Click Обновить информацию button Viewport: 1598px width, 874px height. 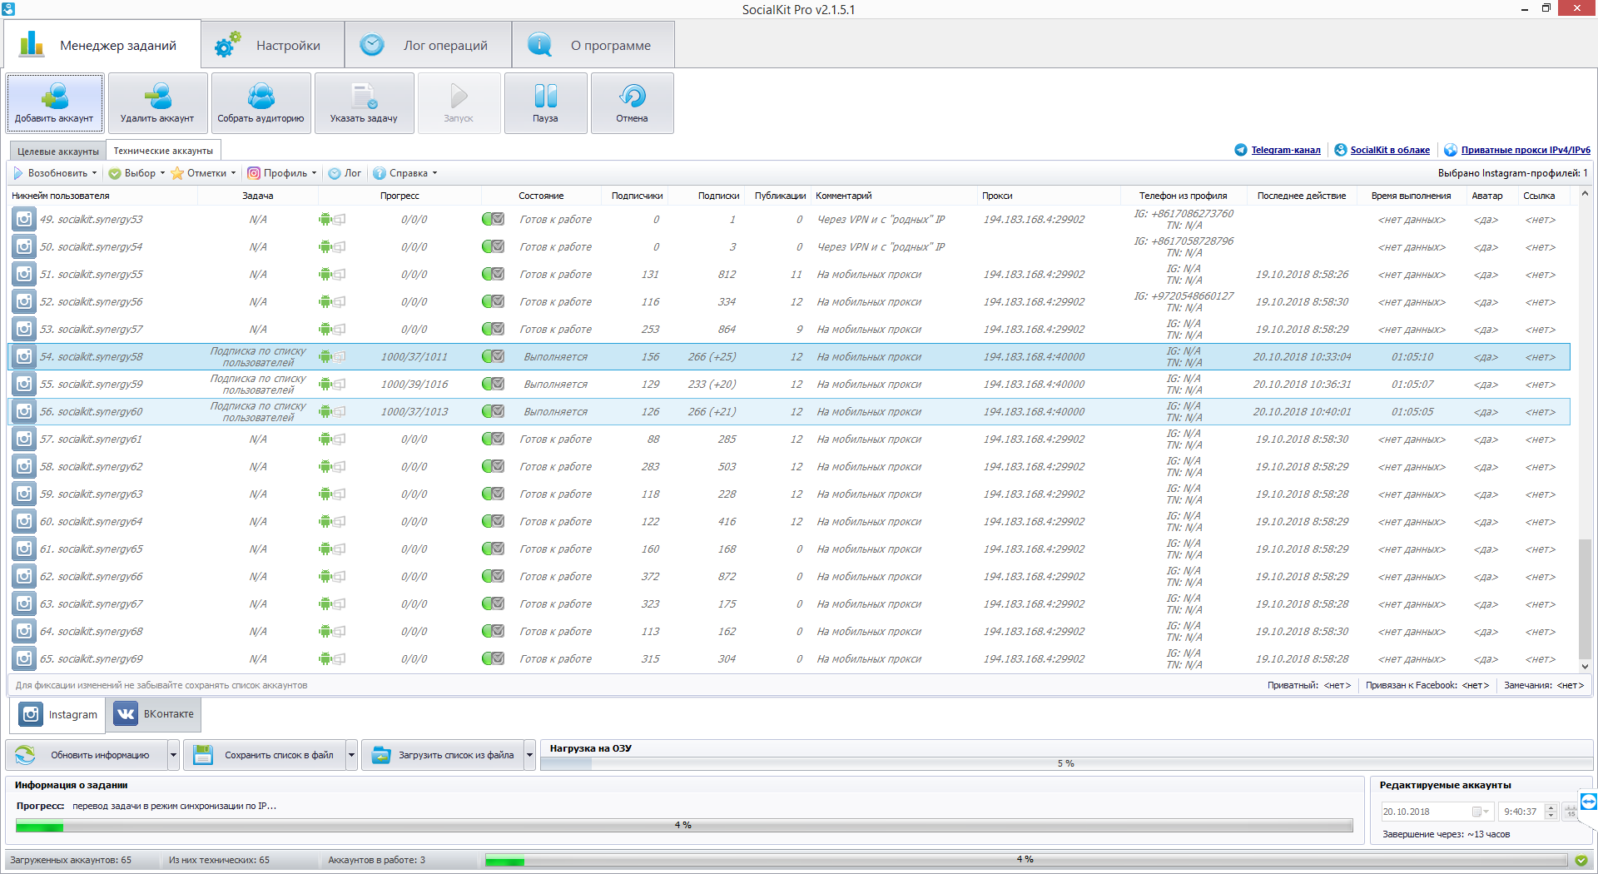[x=87, y=755]
